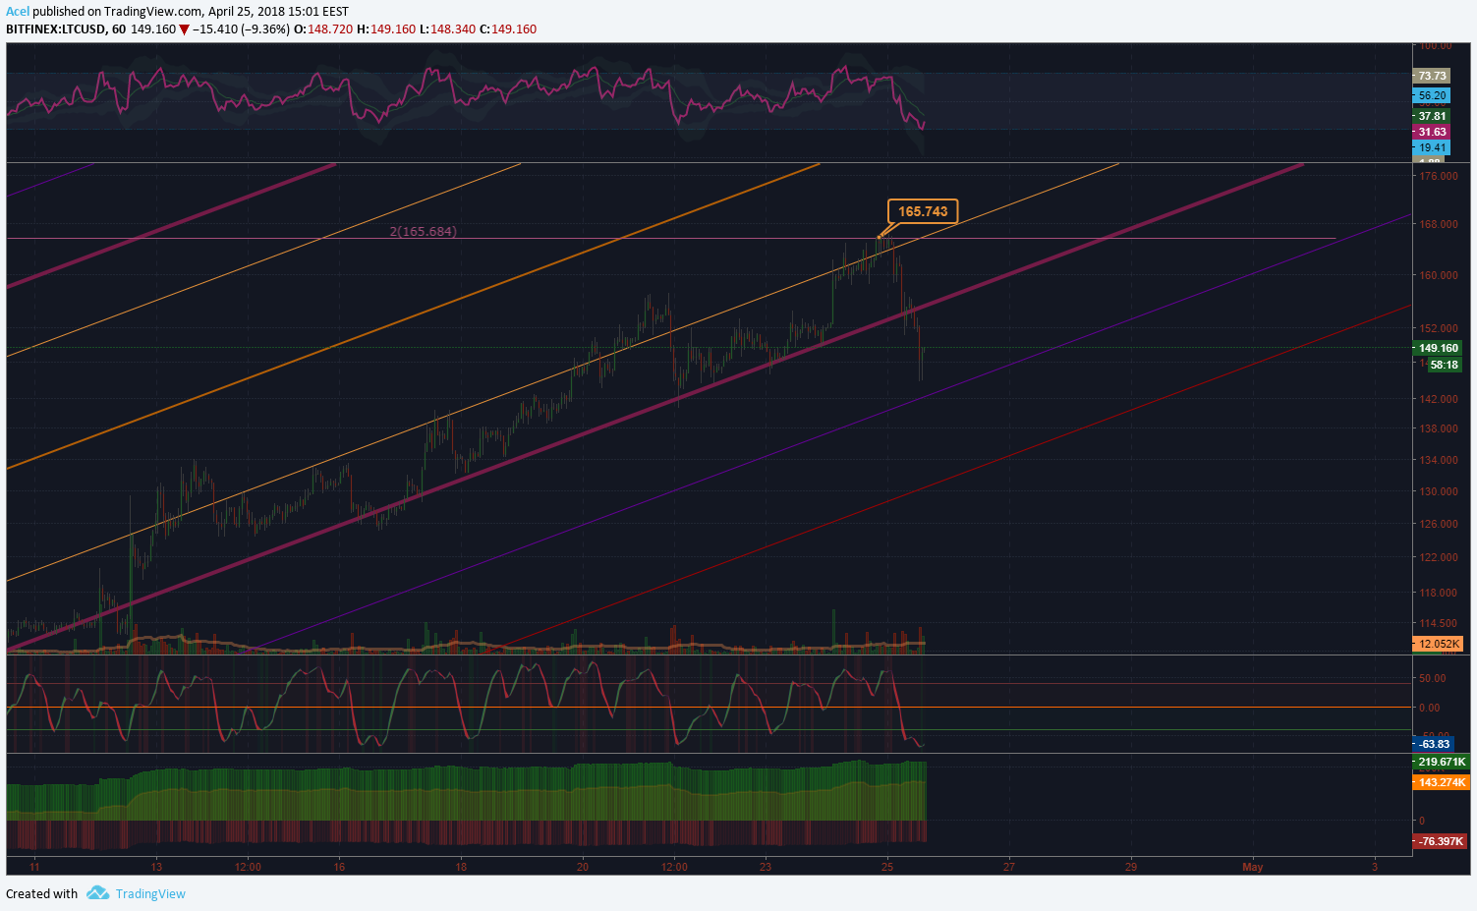Click date 20 on the time axis
The image size is (1477, 911).
tap(583, 867)
